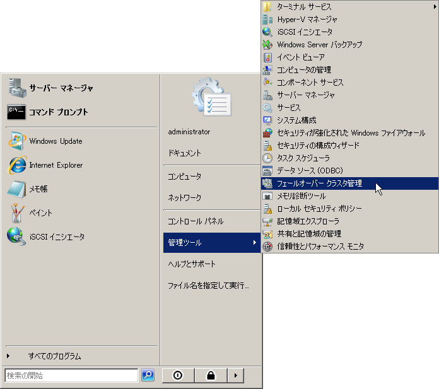This screenshot has height=389, width=439.
Task: Open shutdown options arrow menu
Action: tap(235, 375)
